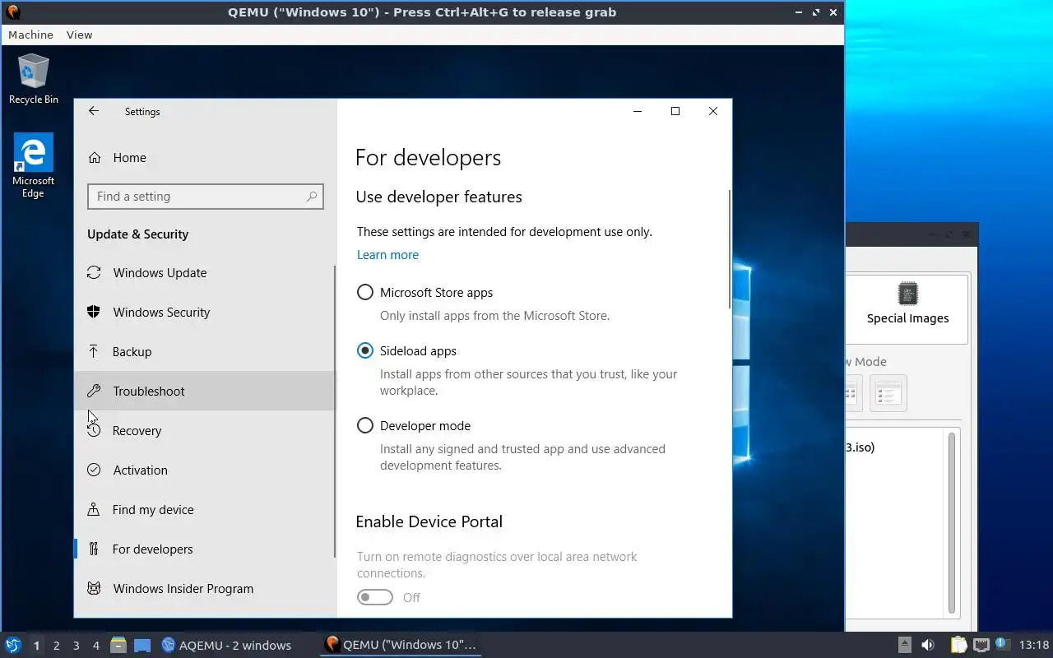Switch AQEMU to the list view mode icon
Image resolution: width=1053 pixels, height=658 pixels.
[x=888, y=394]
